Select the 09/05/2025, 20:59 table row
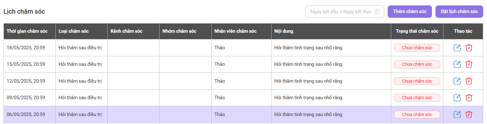487x124 pixels. click(243, 98)
